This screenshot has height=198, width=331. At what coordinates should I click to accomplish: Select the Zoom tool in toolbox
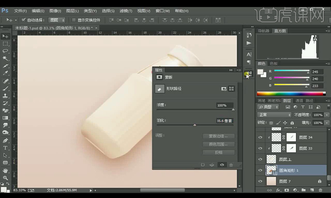(x=5, y=178)
